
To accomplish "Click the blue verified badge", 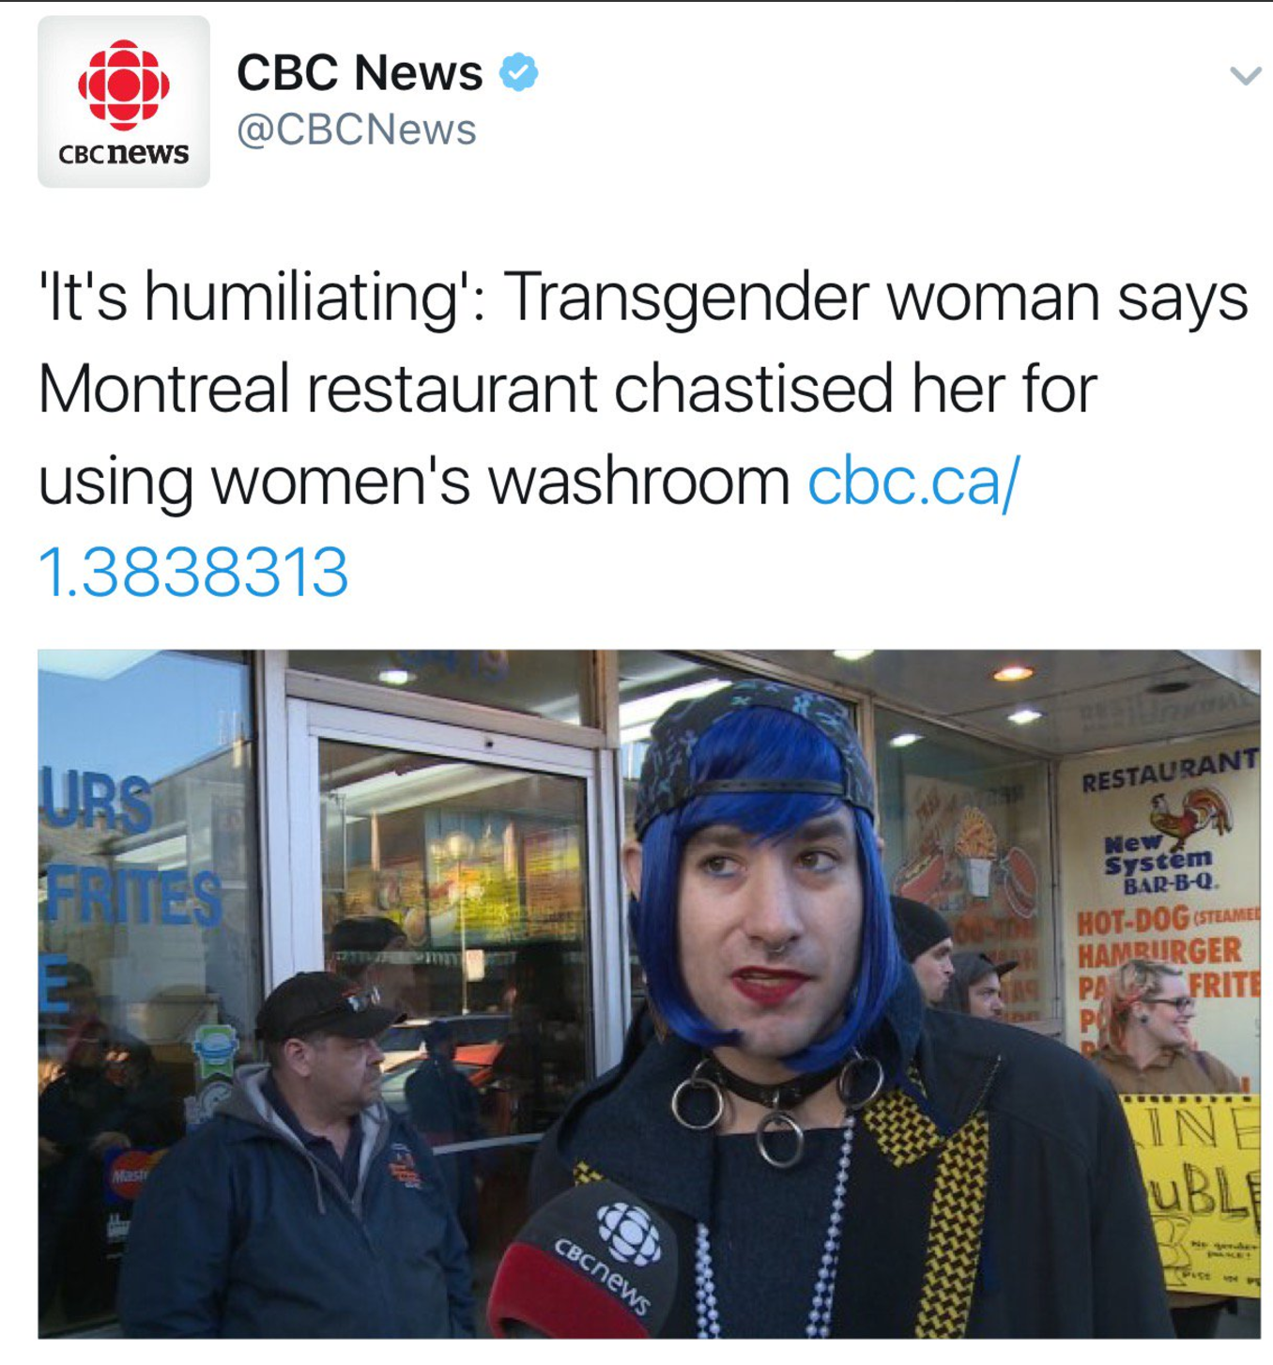I will [x=518, y=72].
